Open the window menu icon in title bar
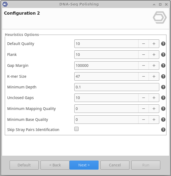Image resolution: width=171 pixels, height=176 pixels. point(5,4)
